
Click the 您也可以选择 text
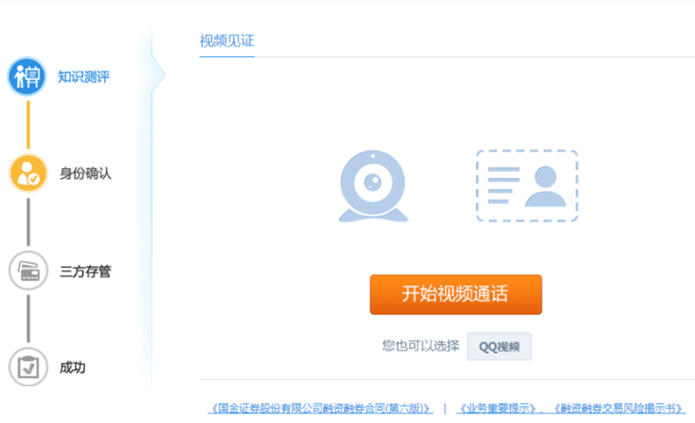[x=420, y=346]
